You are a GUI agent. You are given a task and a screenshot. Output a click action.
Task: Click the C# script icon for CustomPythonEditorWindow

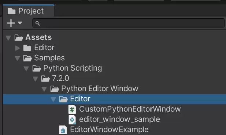[x=72, y=109]
